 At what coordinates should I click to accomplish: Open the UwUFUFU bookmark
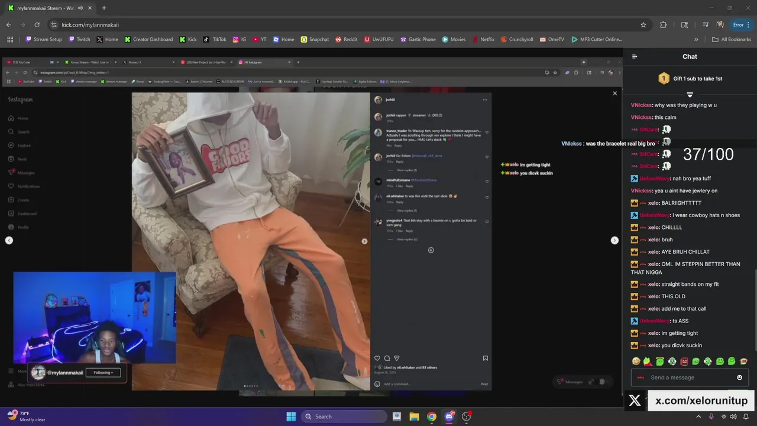click(379, 40)
